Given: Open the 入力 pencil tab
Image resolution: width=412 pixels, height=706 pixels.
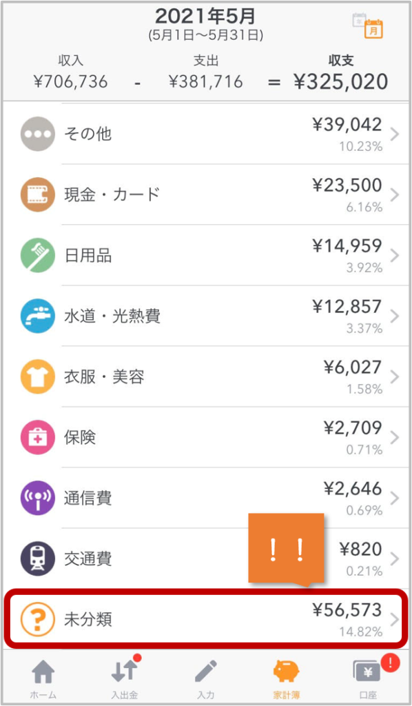Looking at the screenshot, I should point(205,679).
